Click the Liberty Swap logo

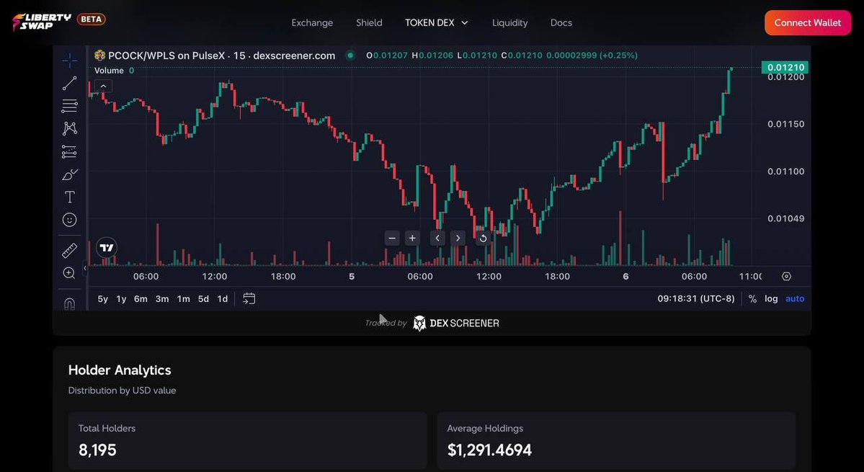click(42, 22)
